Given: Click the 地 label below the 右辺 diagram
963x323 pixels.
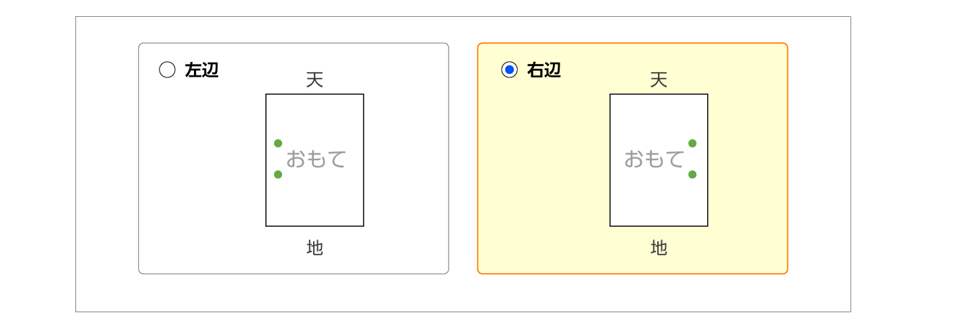Looking at the screenshot, I should pyautogui.click(x=659, y=248).
